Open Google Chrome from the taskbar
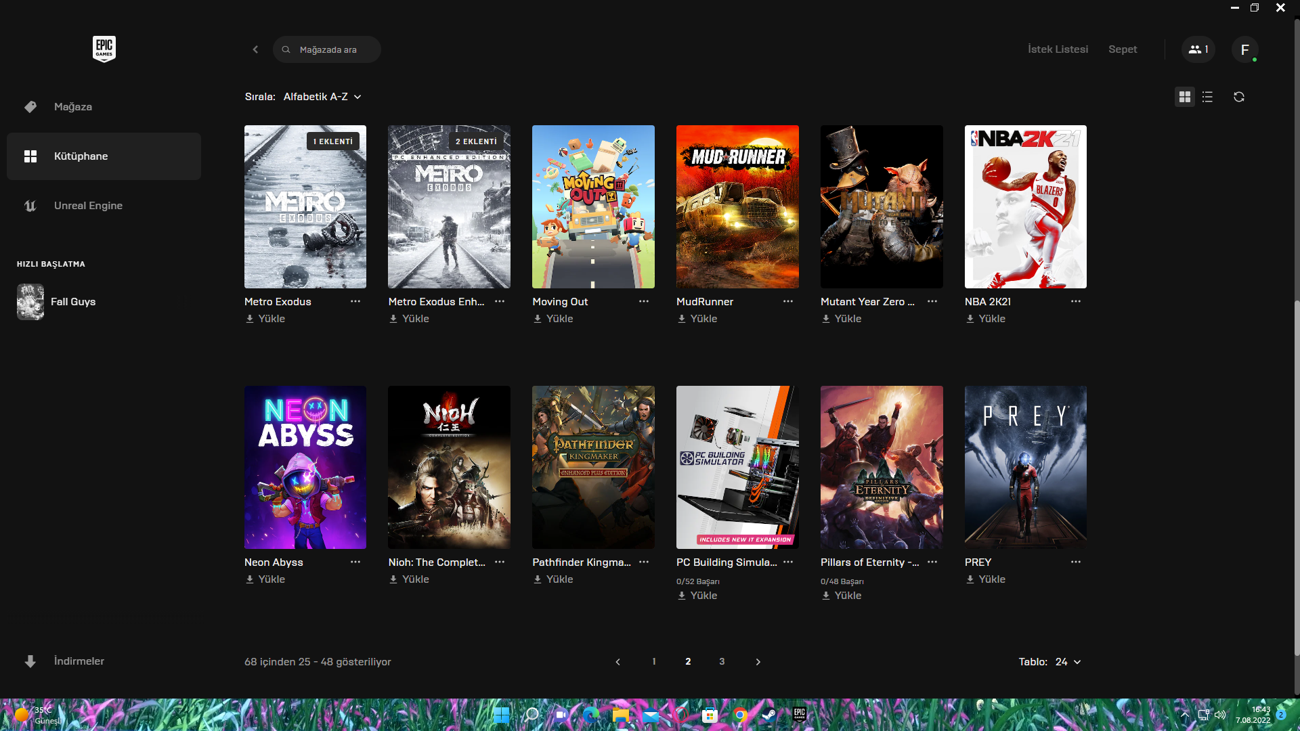 (x=740, y=715)
